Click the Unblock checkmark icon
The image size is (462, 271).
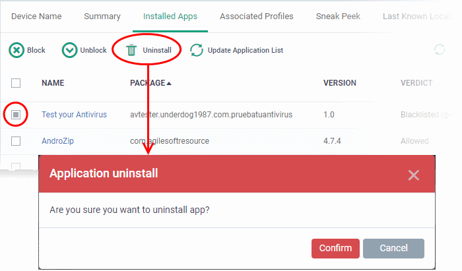click(x=69, y=50)
